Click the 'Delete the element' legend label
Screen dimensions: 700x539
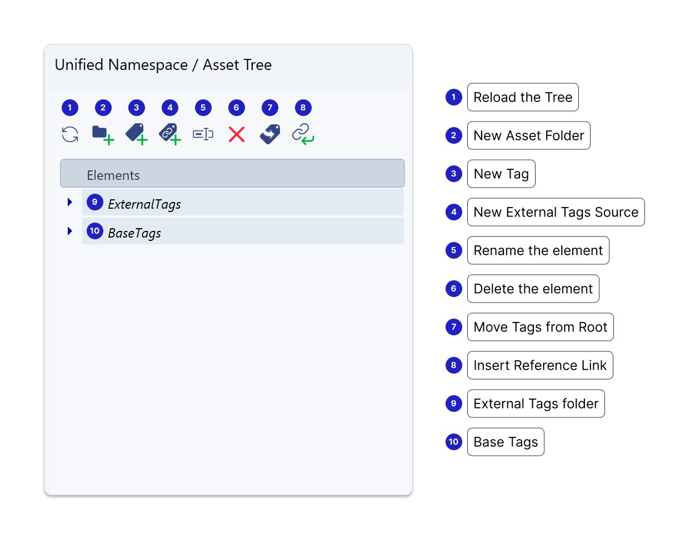(533, 289)
